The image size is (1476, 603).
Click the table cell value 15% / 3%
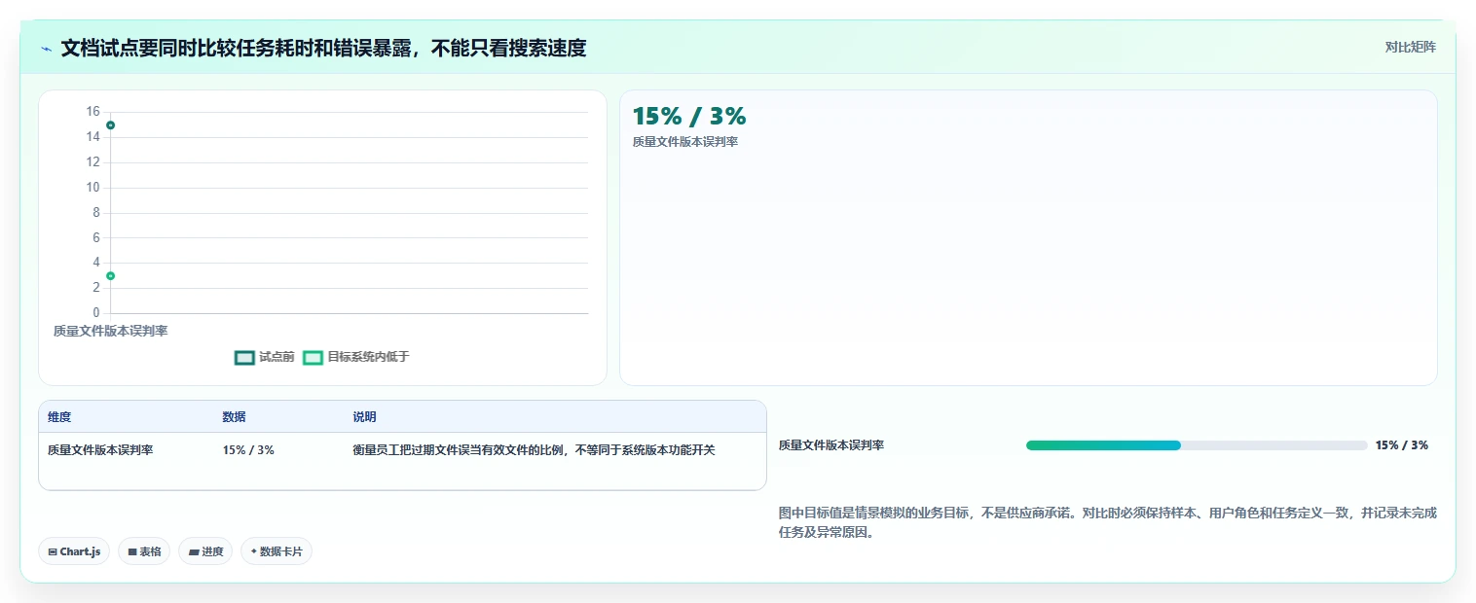248,450
